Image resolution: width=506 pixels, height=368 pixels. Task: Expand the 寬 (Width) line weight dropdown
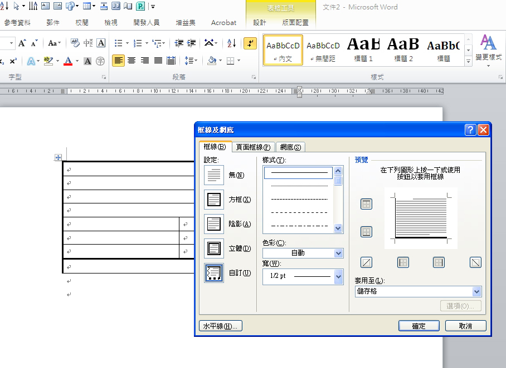click(338, 276)
